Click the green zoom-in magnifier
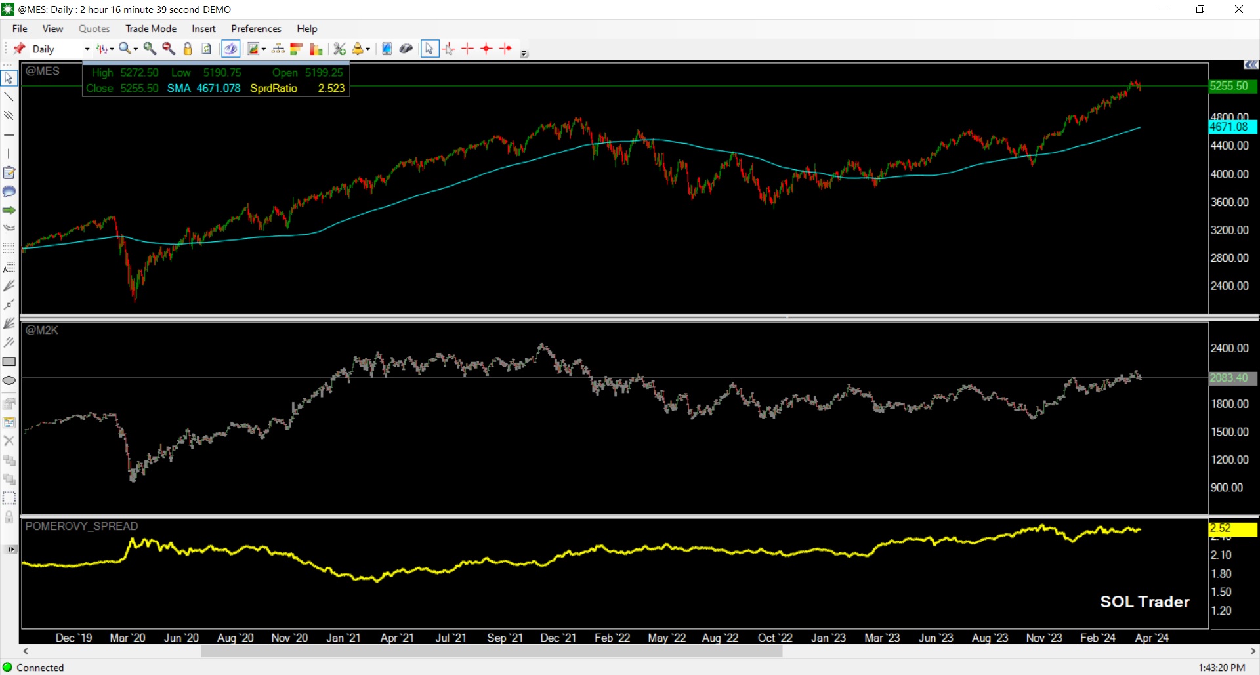The width and height of the screenshot is (1260, 675). pyautogui.click(x=150, y=49)
